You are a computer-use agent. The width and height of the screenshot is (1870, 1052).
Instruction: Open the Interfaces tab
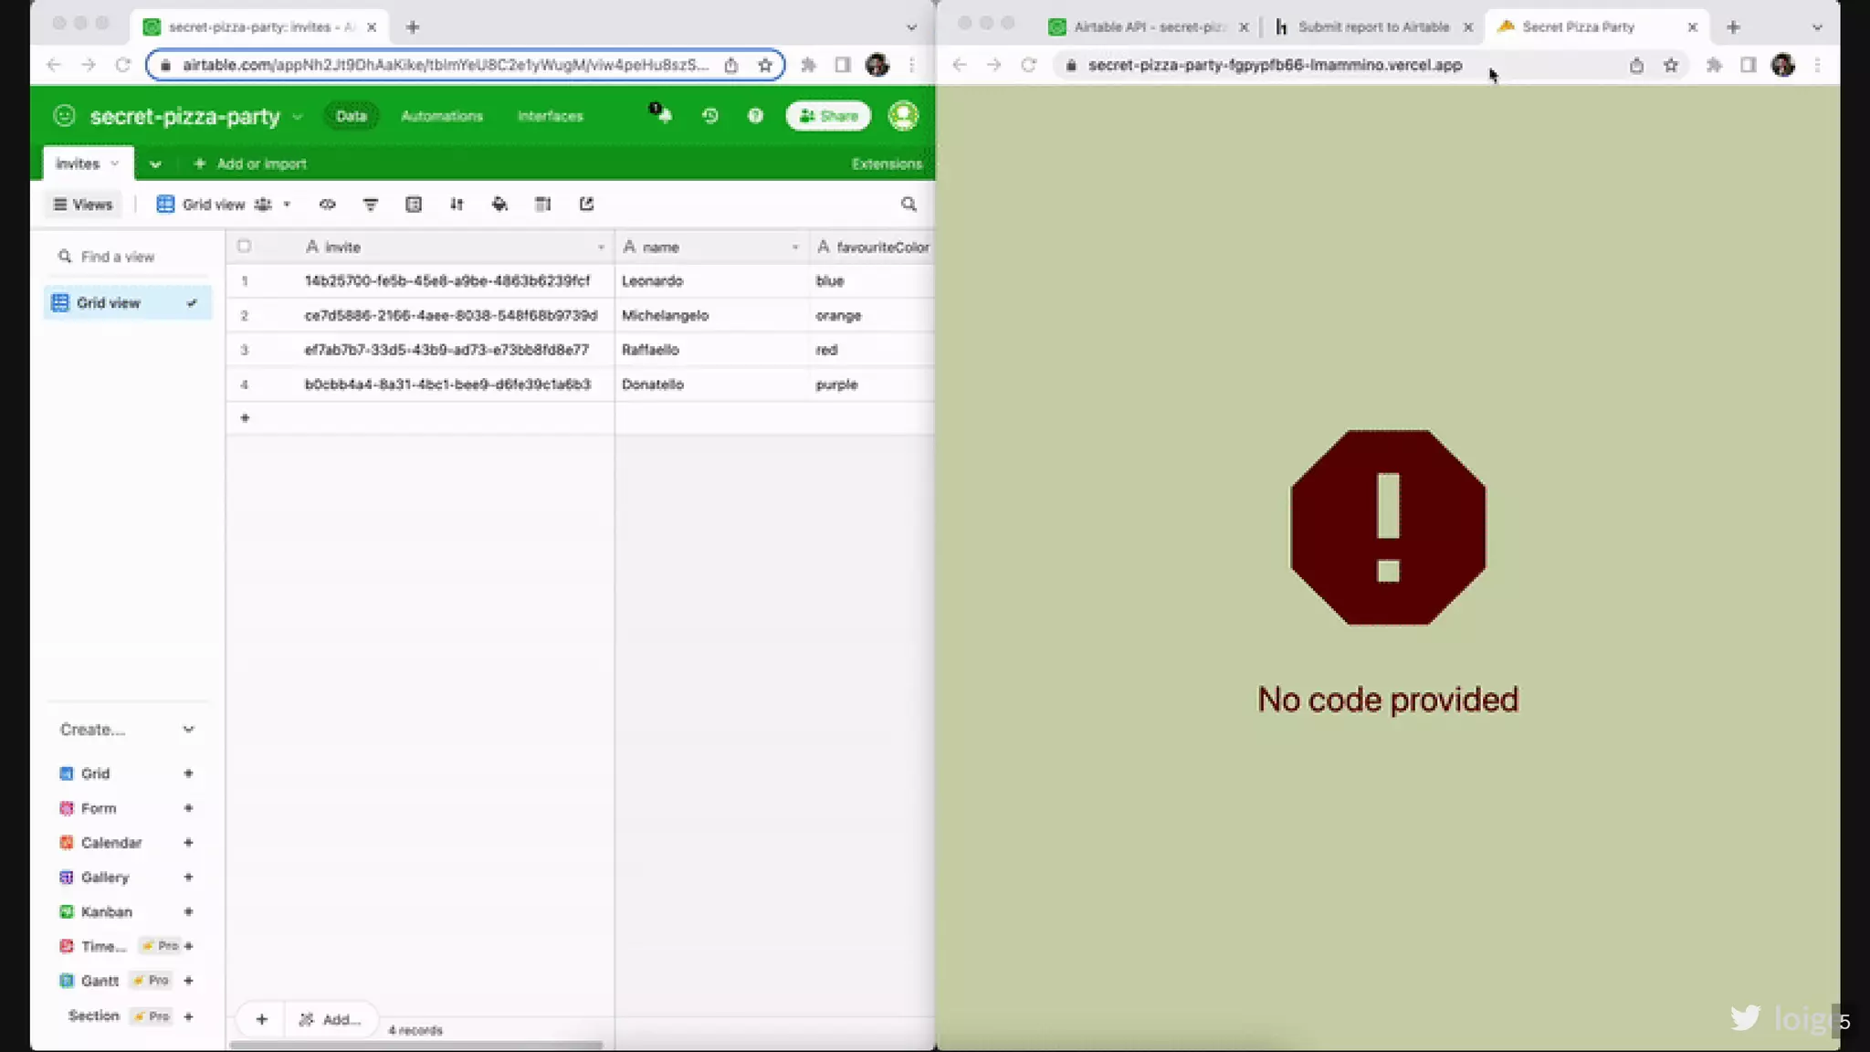click(x=550, y=116)
